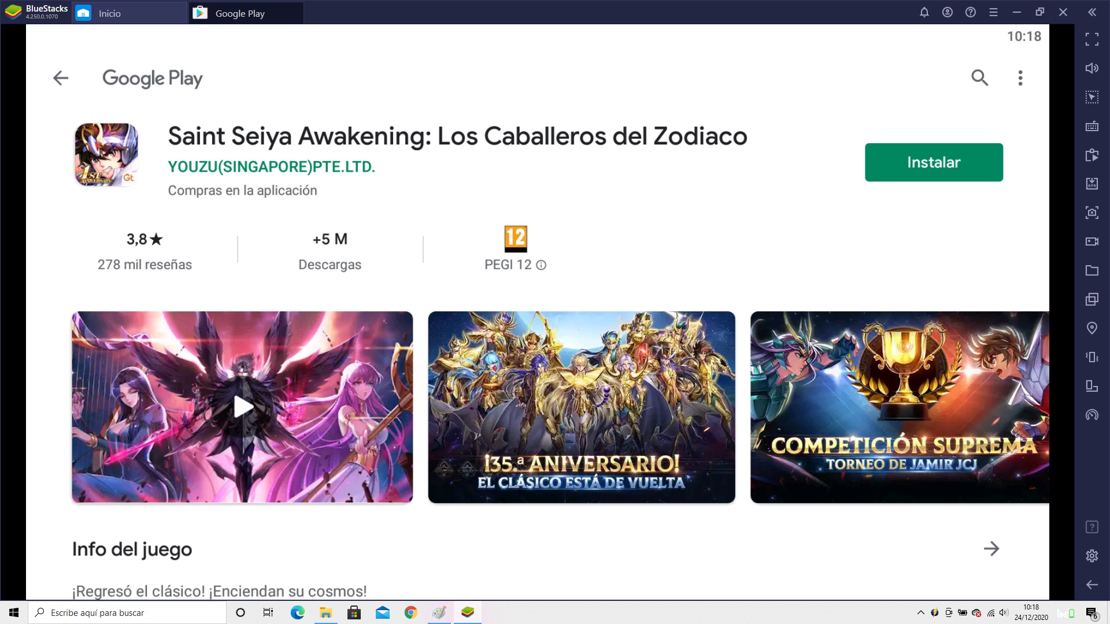Launch Google Chrome from the taskbar
1110x624 pixels.
click(x=411, y=612)
